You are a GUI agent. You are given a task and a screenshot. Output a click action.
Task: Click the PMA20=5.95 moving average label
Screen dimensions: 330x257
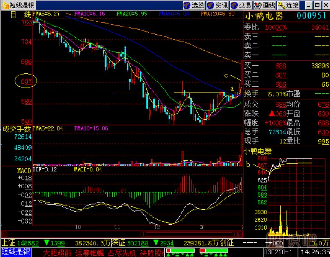[132, 14]
